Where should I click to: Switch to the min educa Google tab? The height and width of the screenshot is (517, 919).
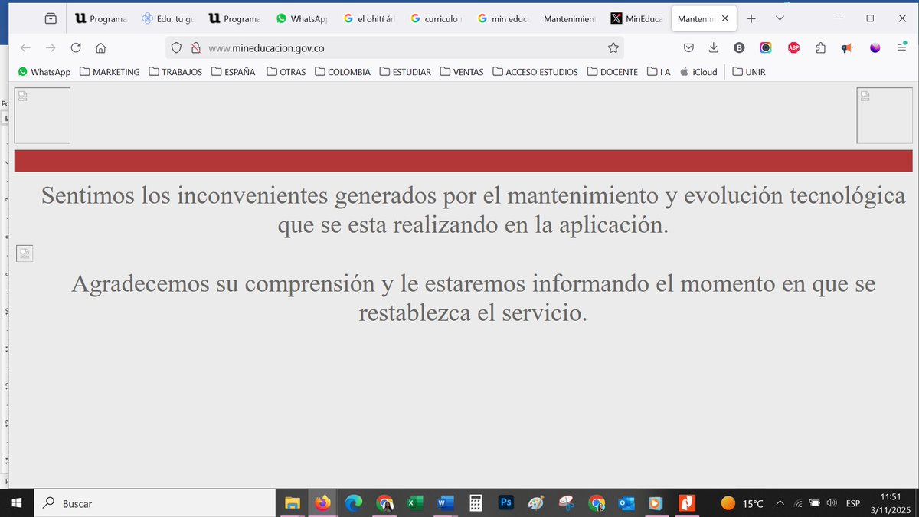[x=502, y=18]
